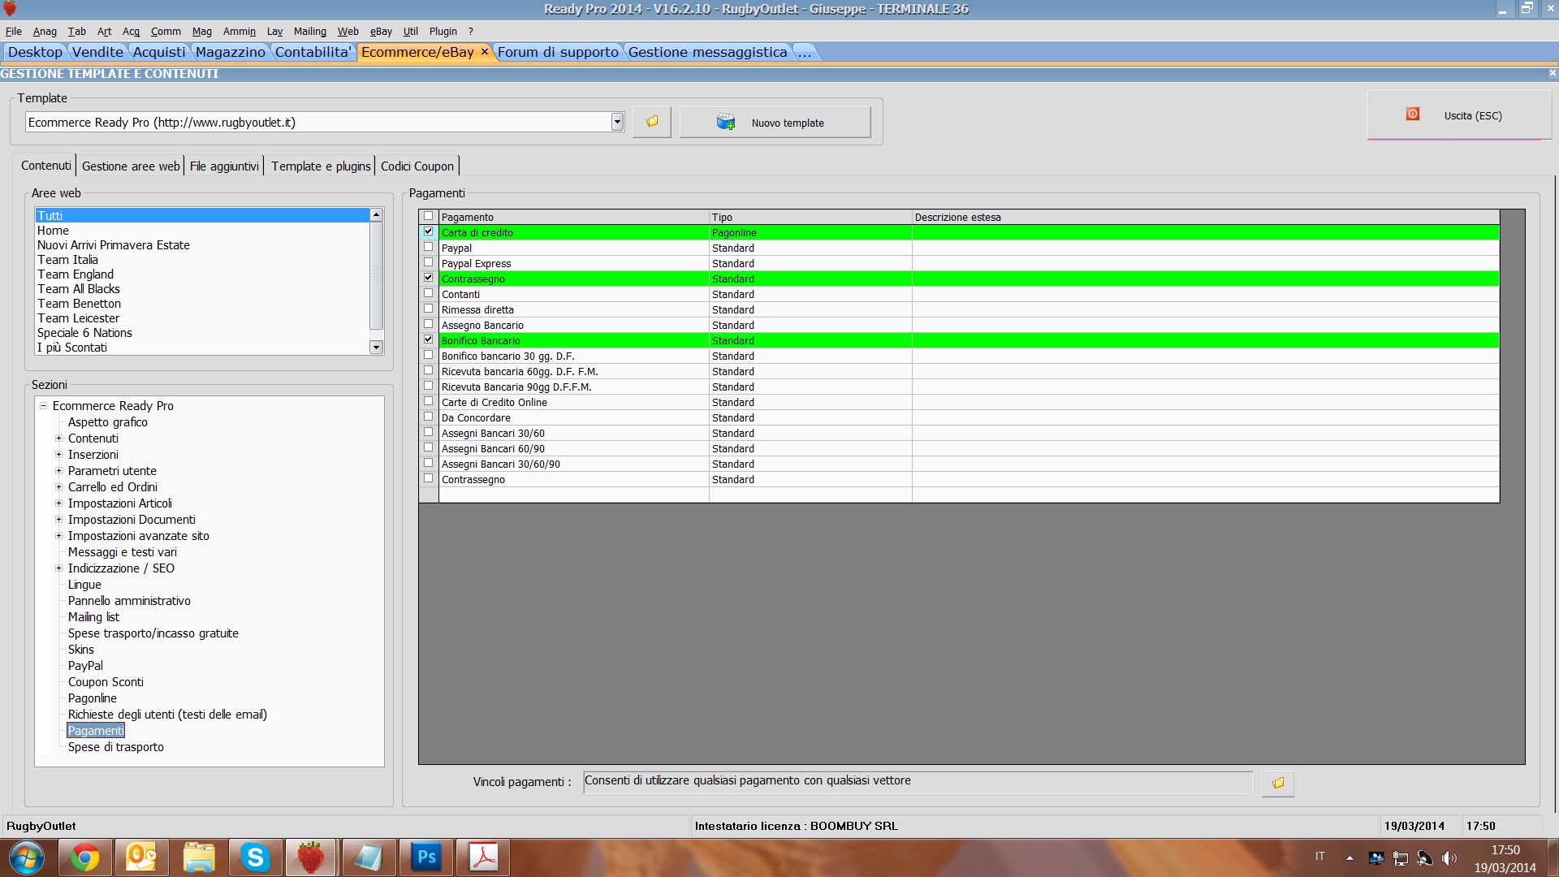This screenshot has height=877, width=1559.
Task: Open the Plugin menu
Action: click(443, 32)
